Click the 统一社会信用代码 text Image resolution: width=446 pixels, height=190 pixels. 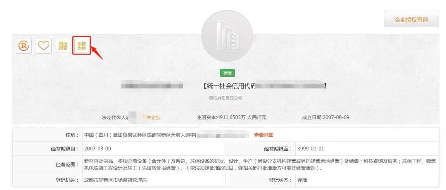click(229, 86)
